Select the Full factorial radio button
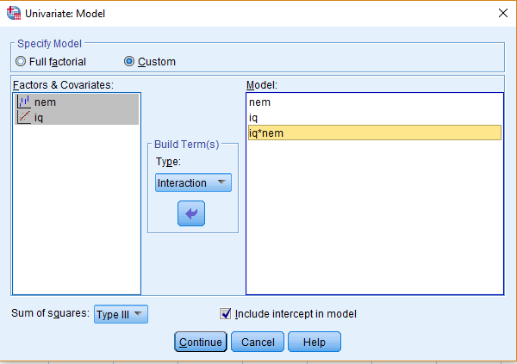 click(x=21, y=62)
